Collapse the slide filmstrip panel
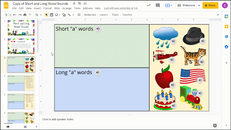The width and height of the screenshot is (231, 130). (36, 126)
